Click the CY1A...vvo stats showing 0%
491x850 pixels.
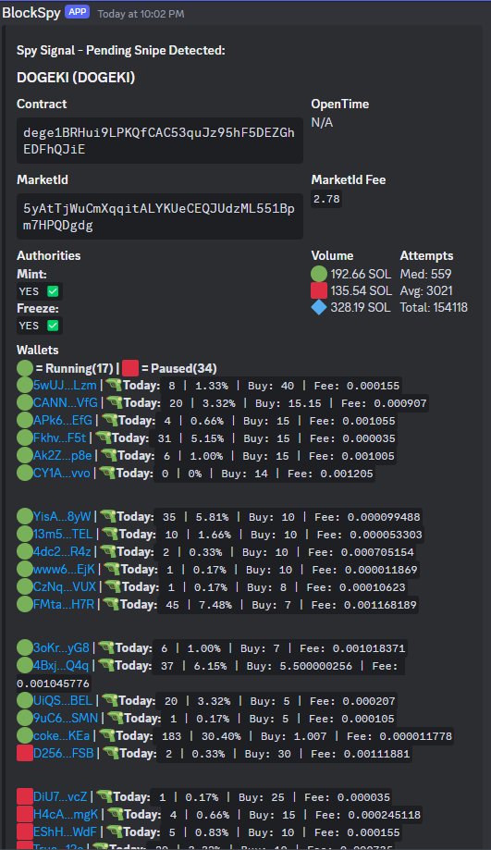coord(265,474)
